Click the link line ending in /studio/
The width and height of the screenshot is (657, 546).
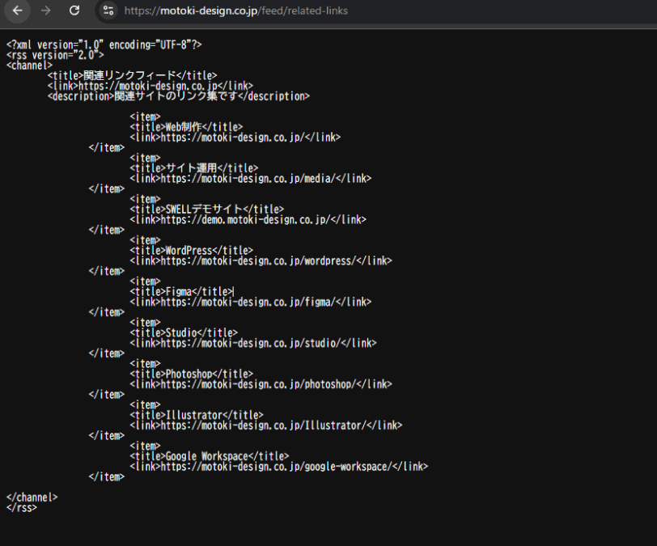(253, 343)
